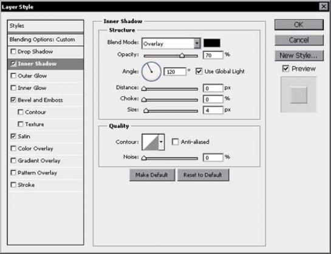Enable the Drop Shadow checkbox
Viewport: 331px width, 254px height.
(13, 52)
